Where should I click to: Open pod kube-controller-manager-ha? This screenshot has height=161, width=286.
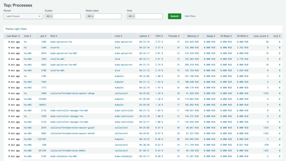[x=66, y=116]
